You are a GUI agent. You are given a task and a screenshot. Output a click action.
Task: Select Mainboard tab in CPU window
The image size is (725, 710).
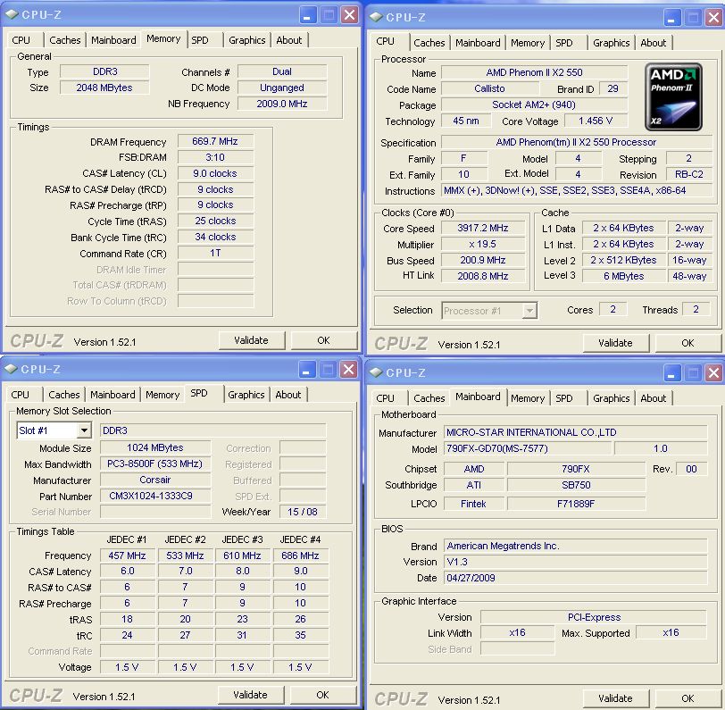[x=478, y=43]
